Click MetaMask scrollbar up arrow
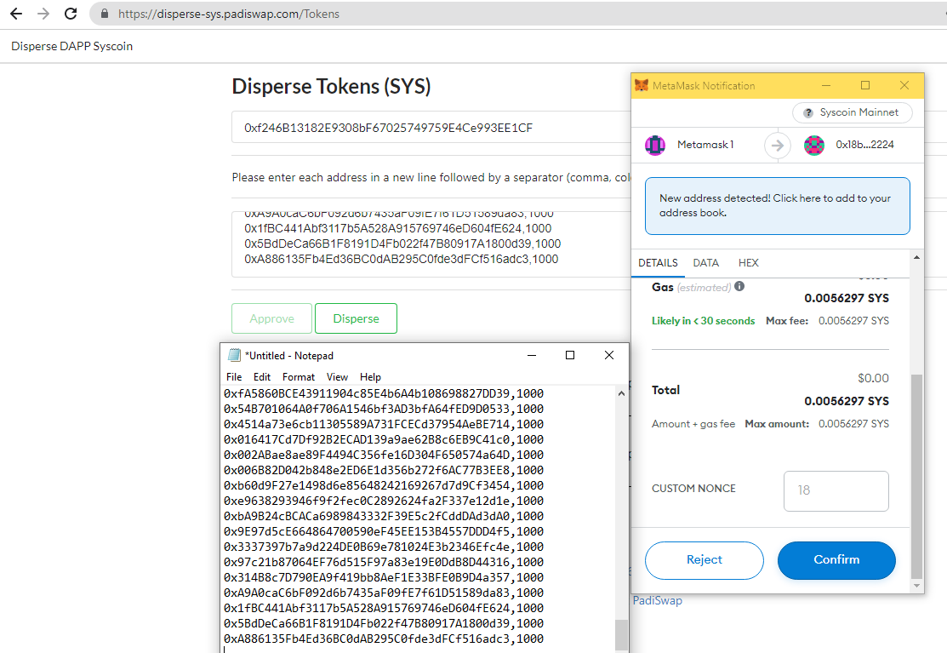The width and height of the screenshot is (947, 653). [x=916, y=258]
